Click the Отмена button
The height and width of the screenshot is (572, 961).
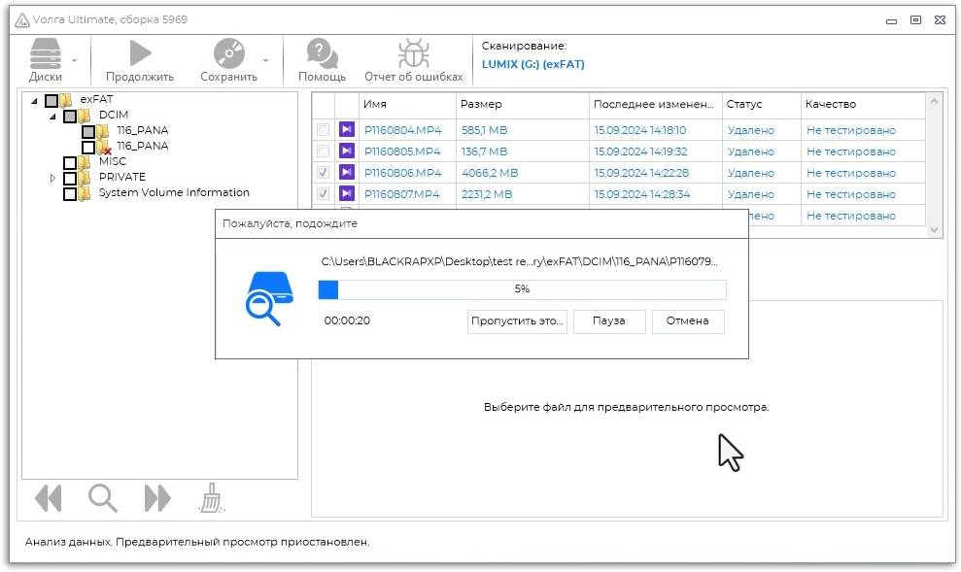[x=688, y=320]
